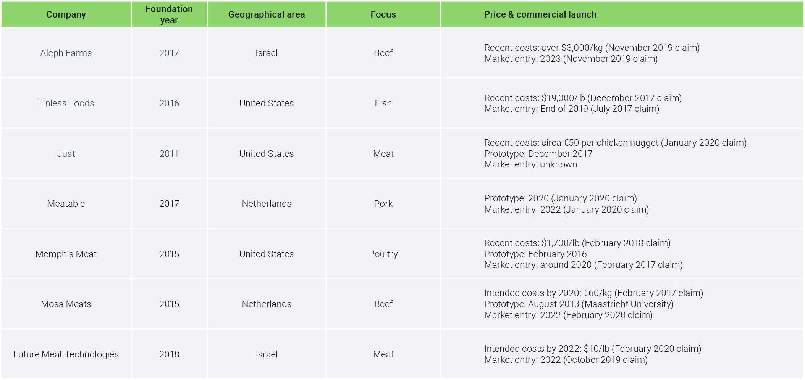Screen dimensions: 805x380
Task: Select the Mosa Meats company cell
Action: 66,304
